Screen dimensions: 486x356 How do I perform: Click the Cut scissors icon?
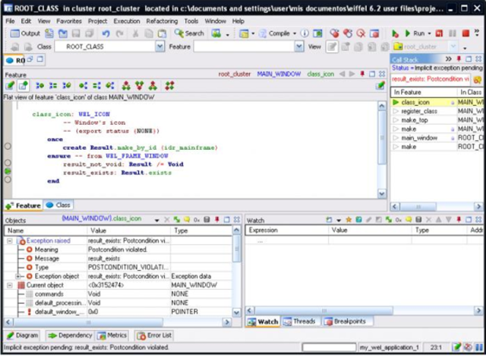[x=135, y=33]
